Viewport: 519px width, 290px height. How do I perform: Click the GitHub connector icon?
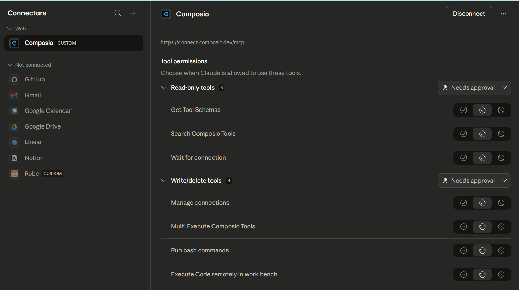14,80
